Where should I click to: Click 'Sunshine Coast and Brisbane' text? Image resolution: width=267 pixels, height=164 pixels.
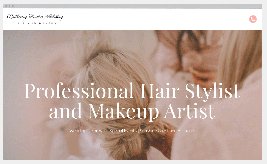tap(167, 131)
